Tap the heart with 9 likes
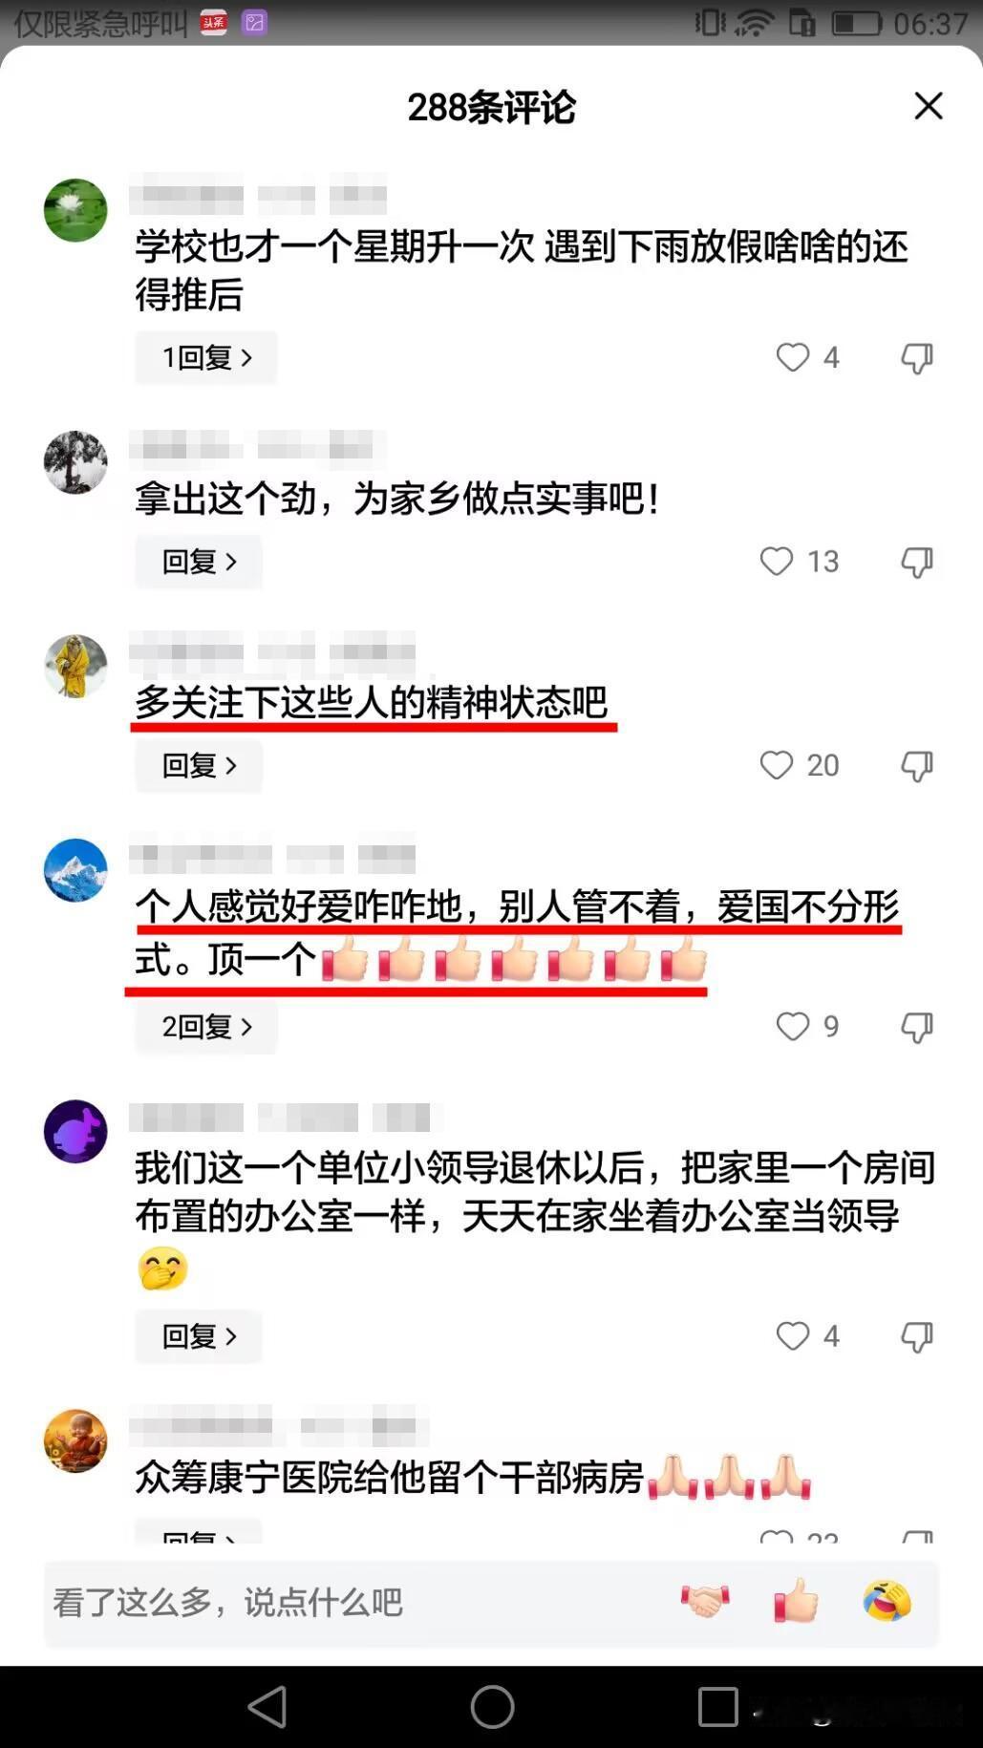Viewport: 983px width, 1748px height. coord(793,1026)
